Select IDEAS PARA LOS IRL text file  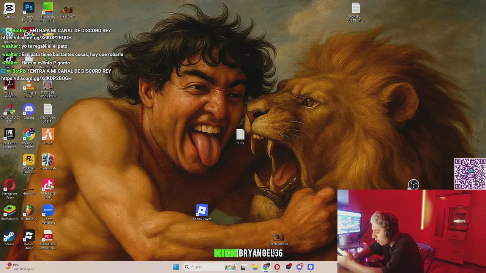48,114
